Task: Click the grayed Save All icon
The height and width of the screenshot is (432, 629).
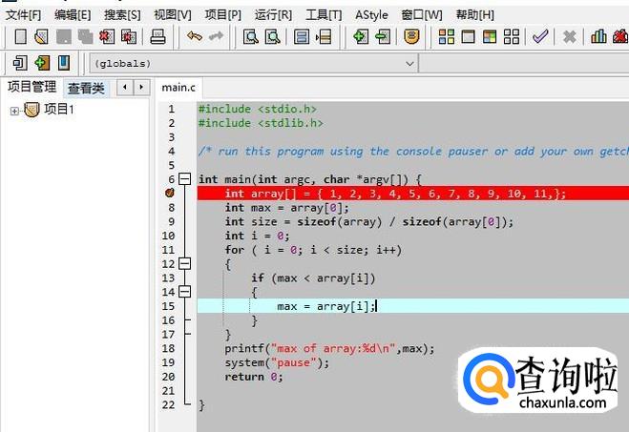Action: [x=85, y=37]
